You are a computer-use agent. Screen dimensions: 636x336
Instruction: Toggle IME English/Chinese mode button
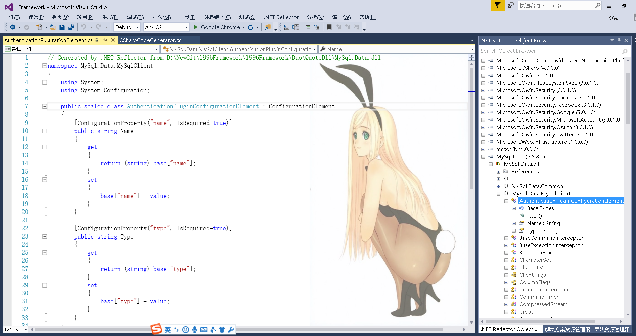click(168, 330)
